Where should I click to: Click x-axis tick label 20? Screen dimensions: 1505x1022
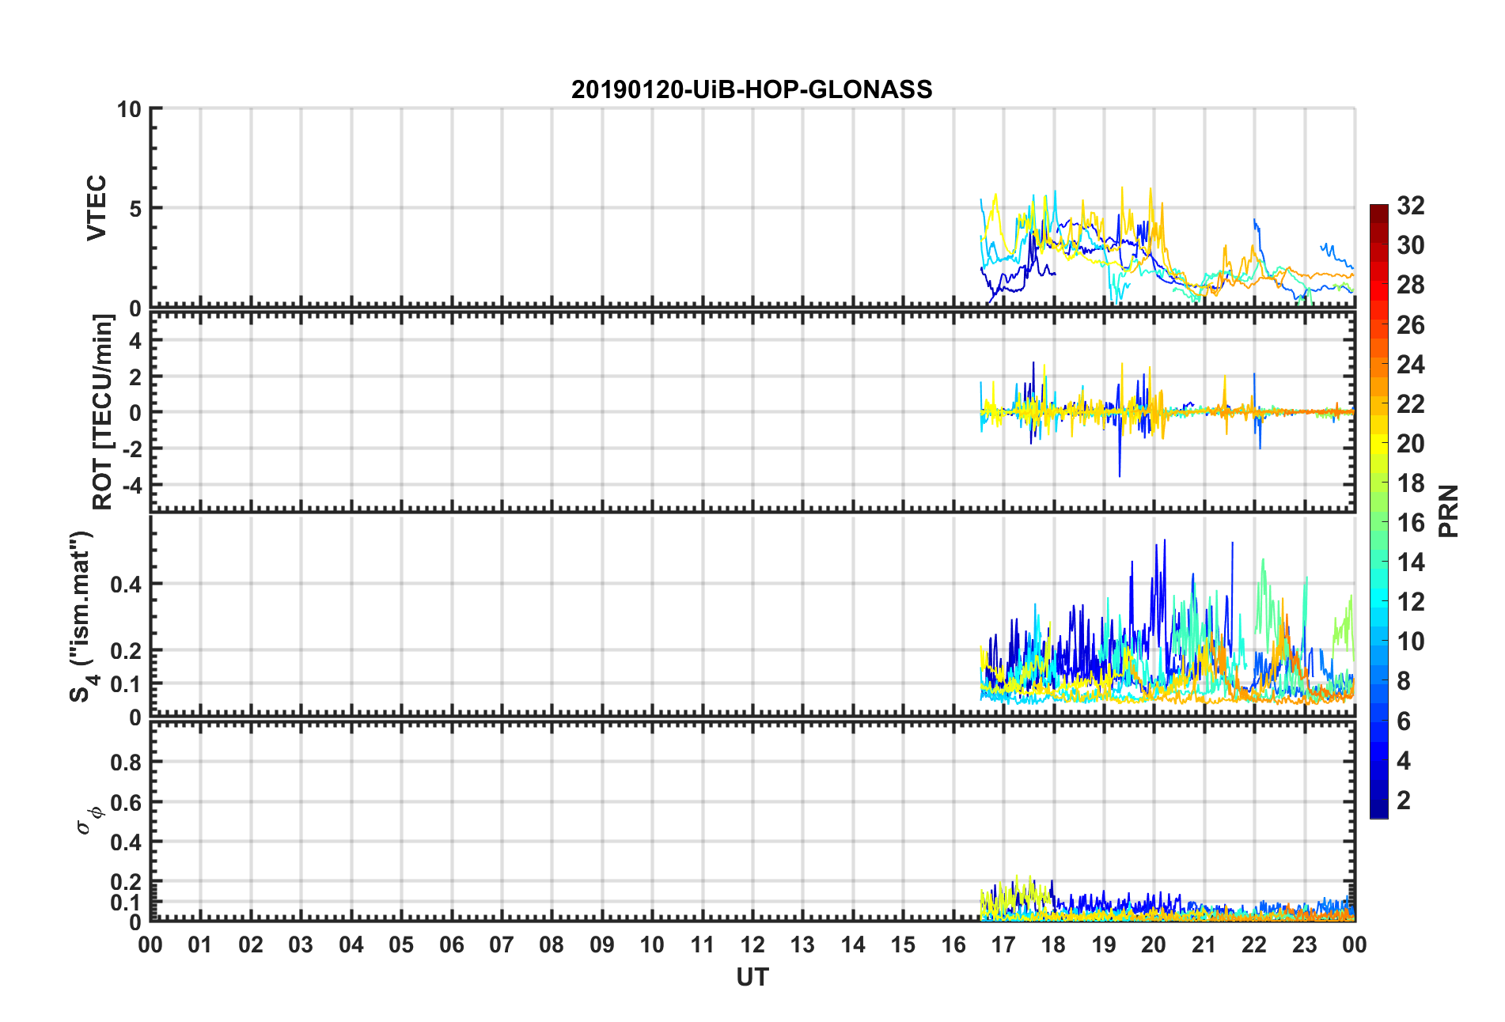pos(1154,944)
